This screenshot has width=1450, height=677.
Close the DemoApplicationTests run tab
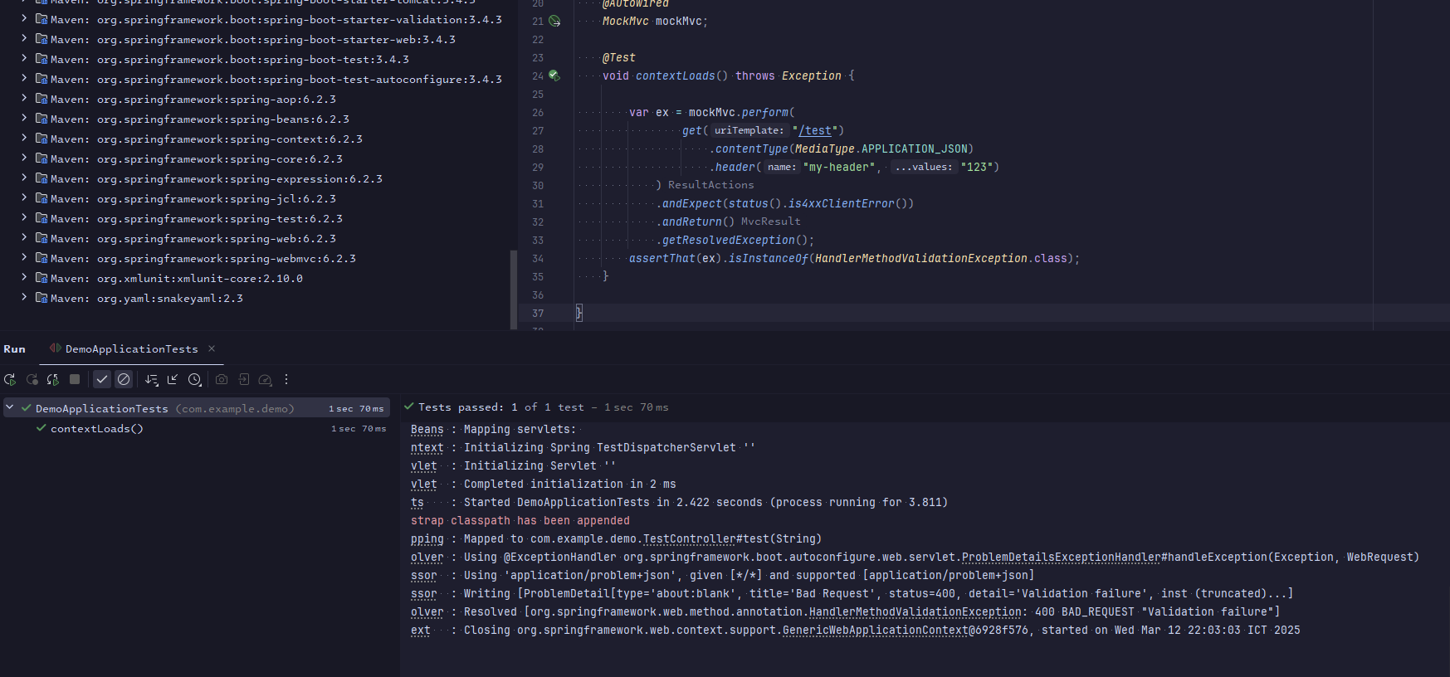click(x=212, y=348)
